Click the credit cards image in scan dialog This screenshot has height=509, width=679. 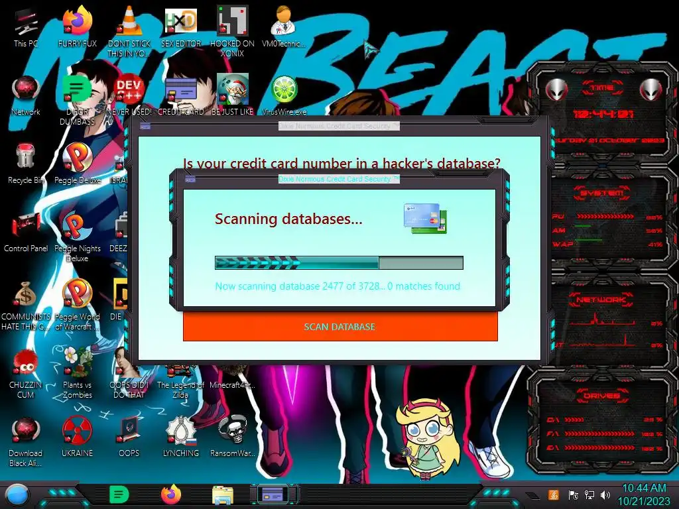[x=425, y=219]
